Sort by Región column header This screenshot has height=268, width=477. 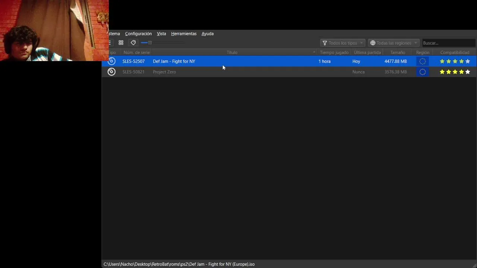[x=423, y=52]
